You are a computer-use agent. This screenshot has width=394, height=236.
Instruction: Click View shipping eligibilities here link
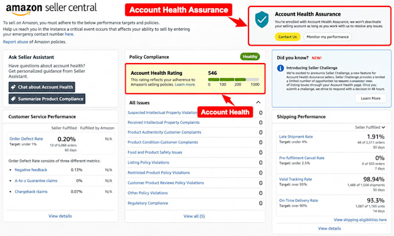click(x=360, y=220)
